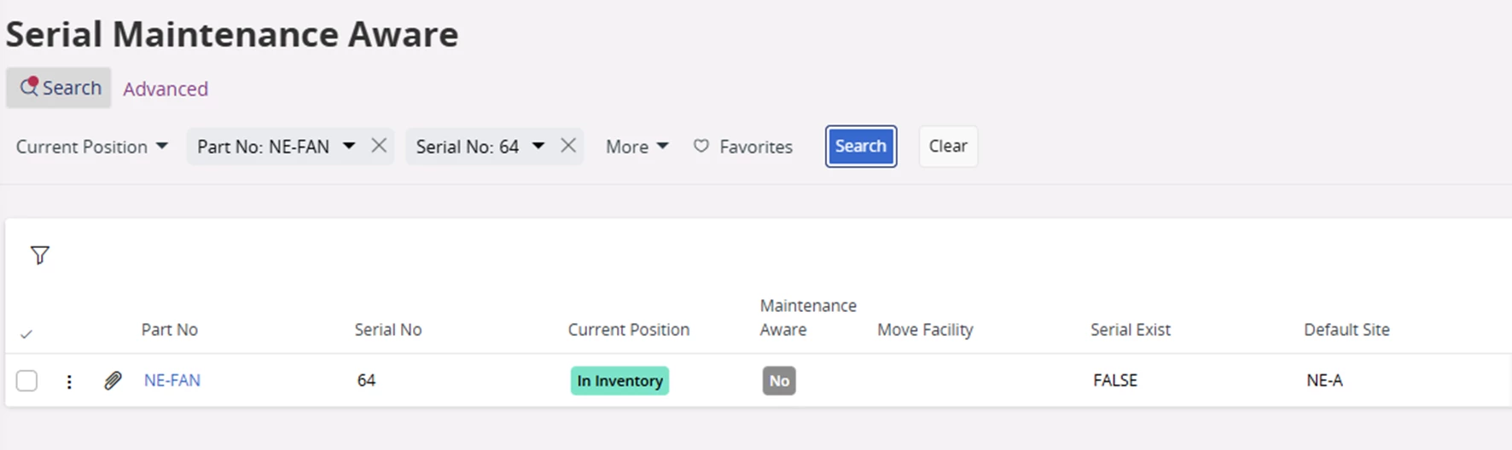Click the select-all checkmark in table header
This screenshot has height=450, width=1512.
tap(26, 334)
